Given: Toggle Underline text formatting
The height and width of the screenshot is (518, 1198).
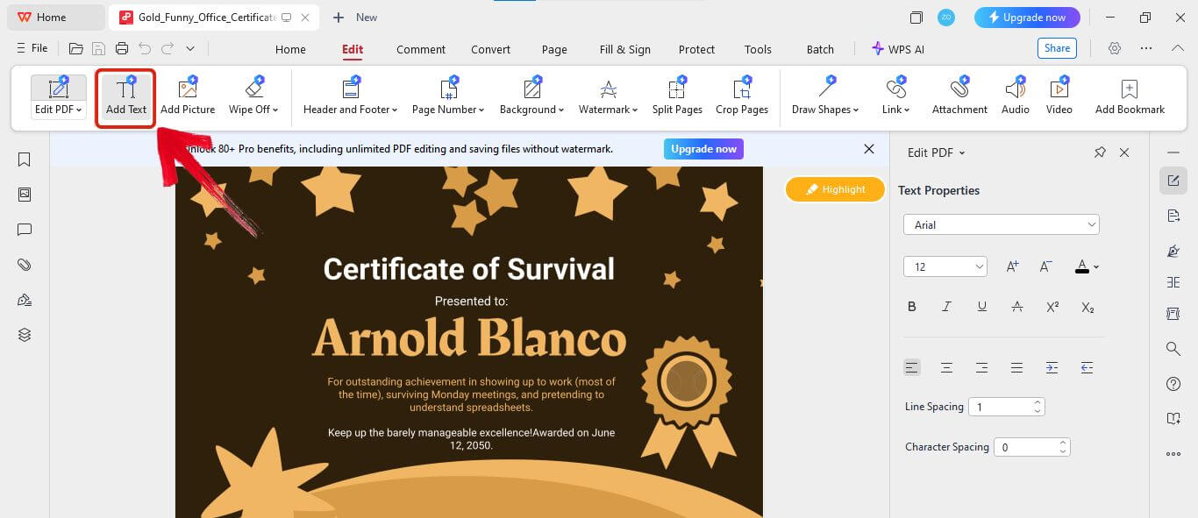Looking at the screenshot, I should point(982,307).
